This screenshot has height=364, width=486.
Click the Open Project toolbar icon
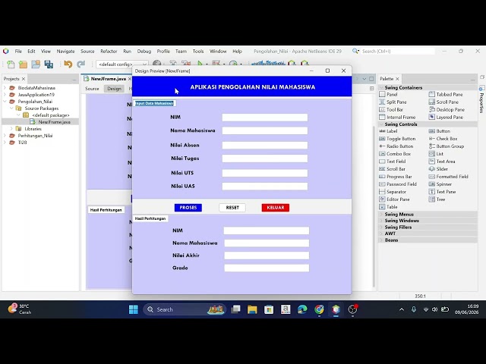tap(36, 64)
